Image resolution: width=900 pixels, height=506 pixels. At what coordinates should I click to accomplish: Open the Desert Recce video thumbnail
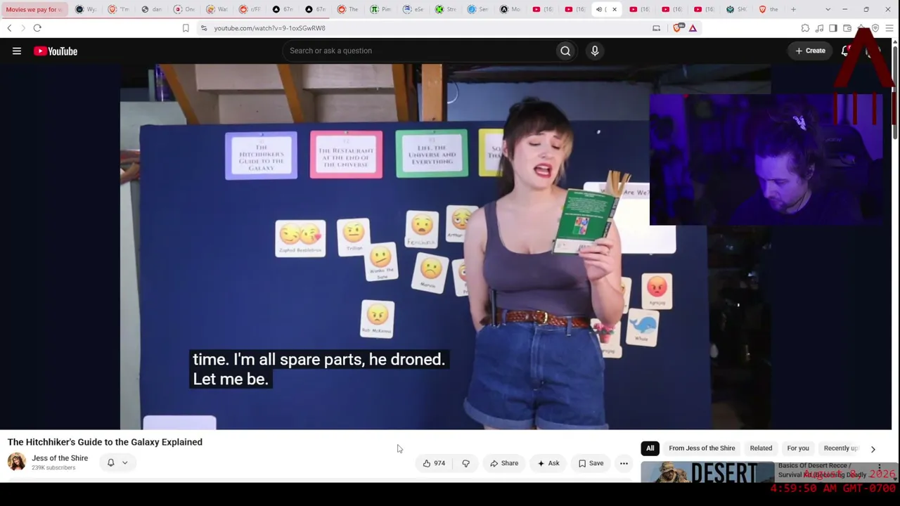[707, 472]
